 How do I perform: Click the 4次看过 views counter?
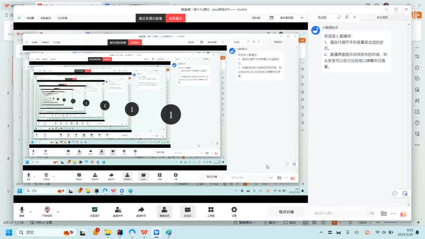[45, 18]
